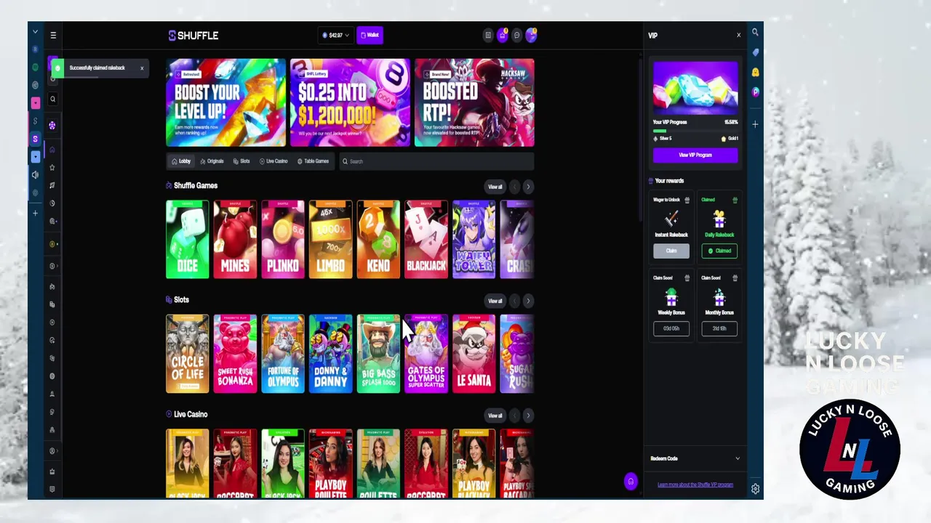Open browser sidebar search magnifier icon
The height and width of the screenshot is (523, 931).
pyautogui.click(x=755, y=33)
